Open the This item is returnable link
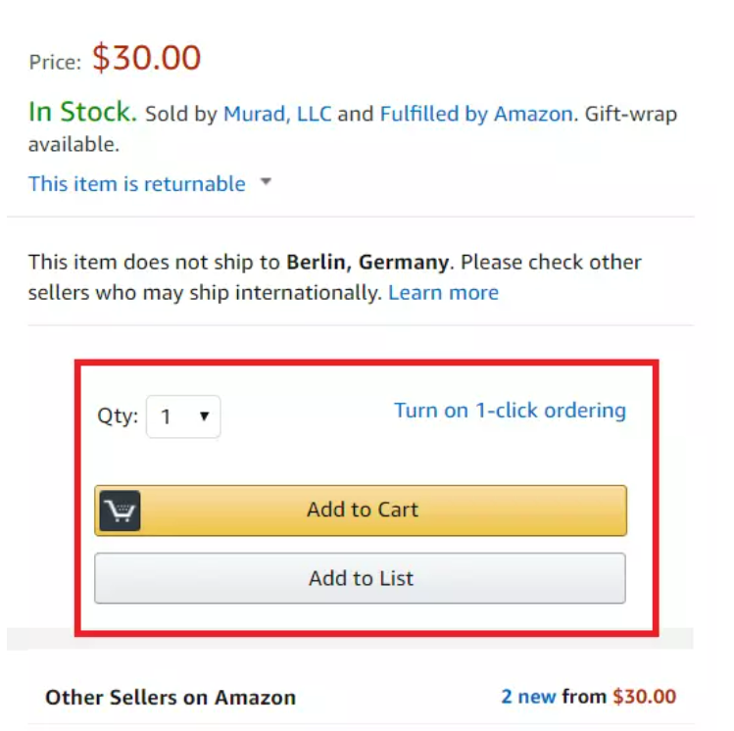Screen dimensions: 734x731 click(x=136, y=184)
